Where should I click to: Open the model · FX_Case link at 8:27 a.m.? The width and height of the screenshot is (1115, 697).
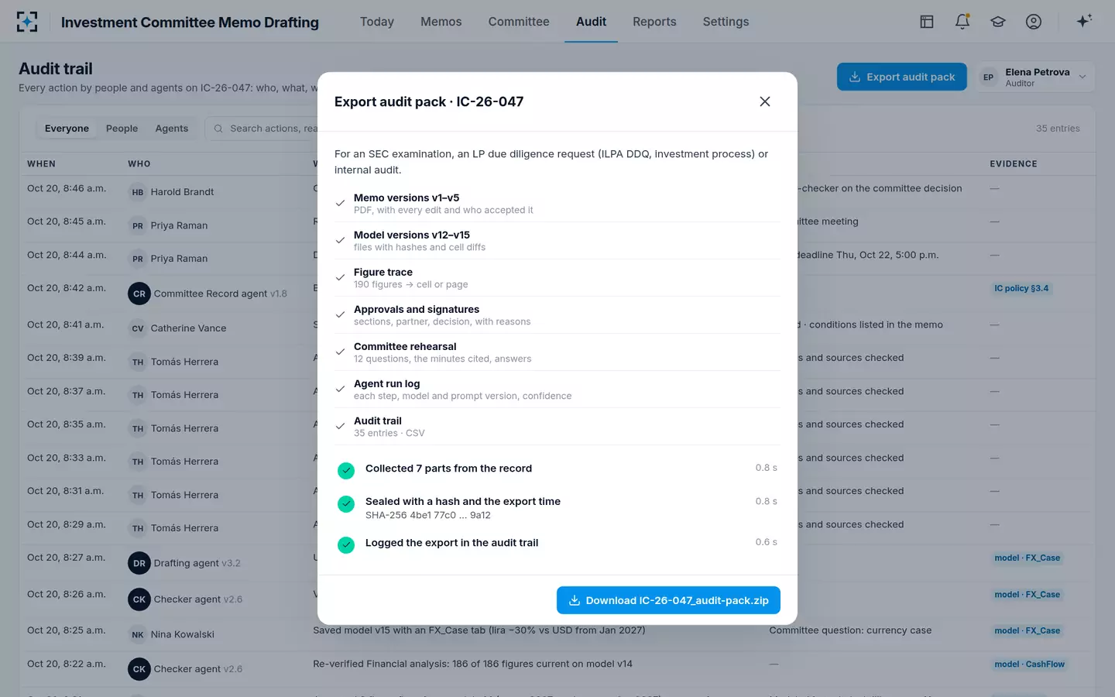point(1027,558)
